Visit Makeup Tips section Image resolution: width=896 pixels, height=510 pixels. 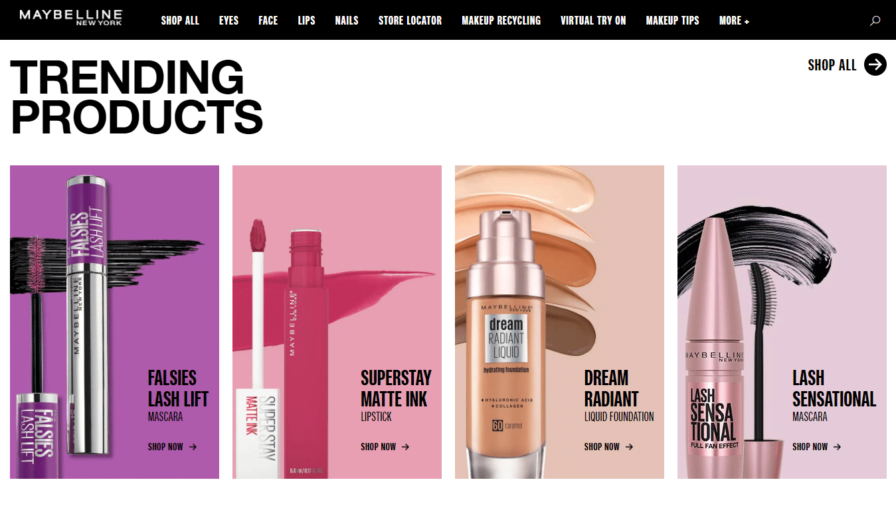tap(672, 21)
